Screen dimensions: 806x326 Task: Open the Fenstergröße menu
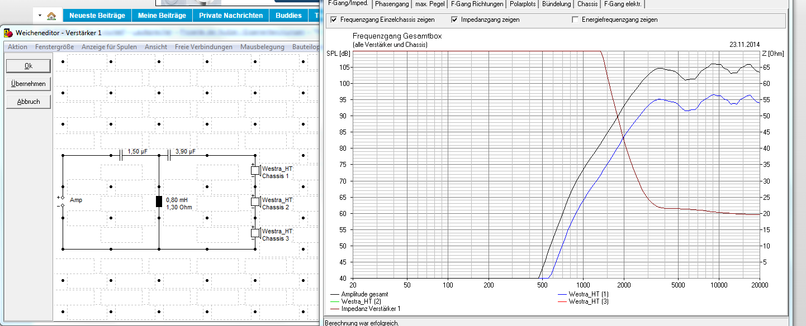click(54, 47)
